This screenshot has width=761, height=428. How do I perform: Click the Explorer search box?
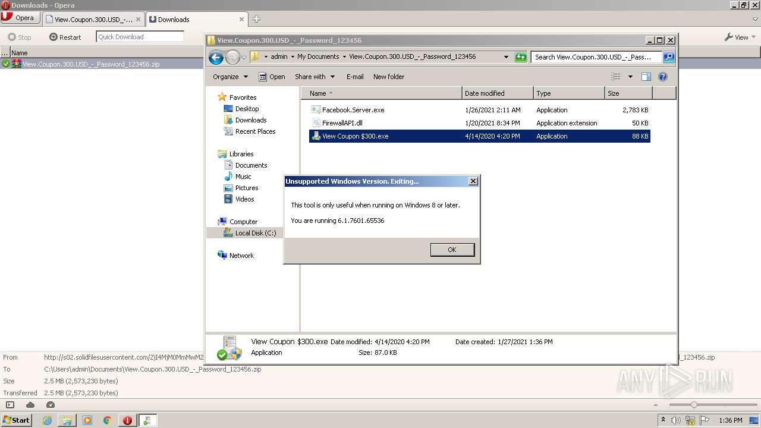[x=596, y=57]
